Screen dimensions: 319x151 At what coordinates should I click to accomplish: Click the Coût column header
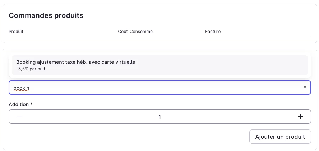click(122, 32)
